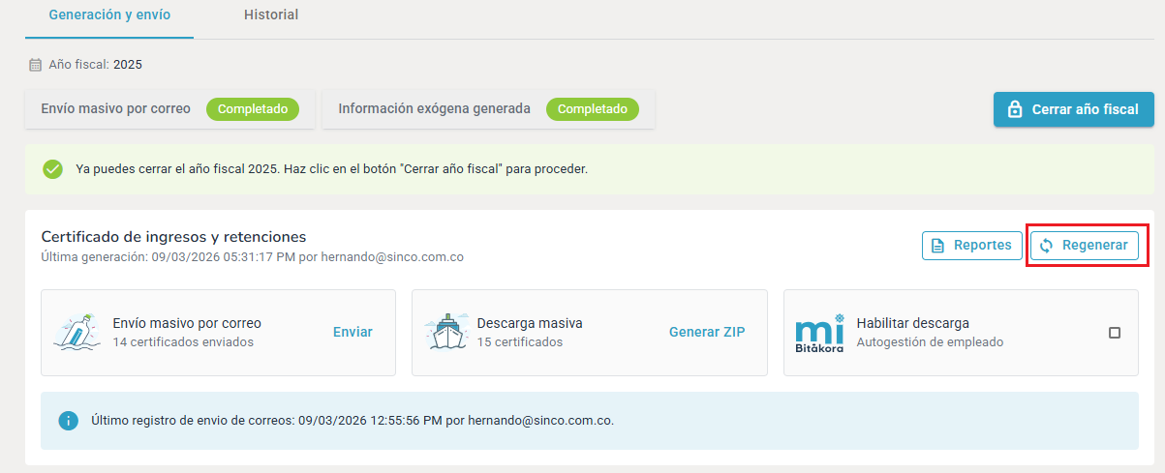Click the calendar icon beside Año fiscal

point(36,66)
